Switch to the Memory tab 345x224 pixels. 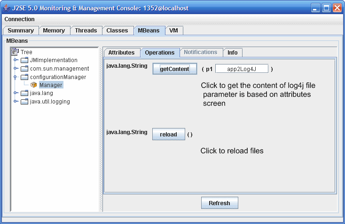(x=54, y=31)
